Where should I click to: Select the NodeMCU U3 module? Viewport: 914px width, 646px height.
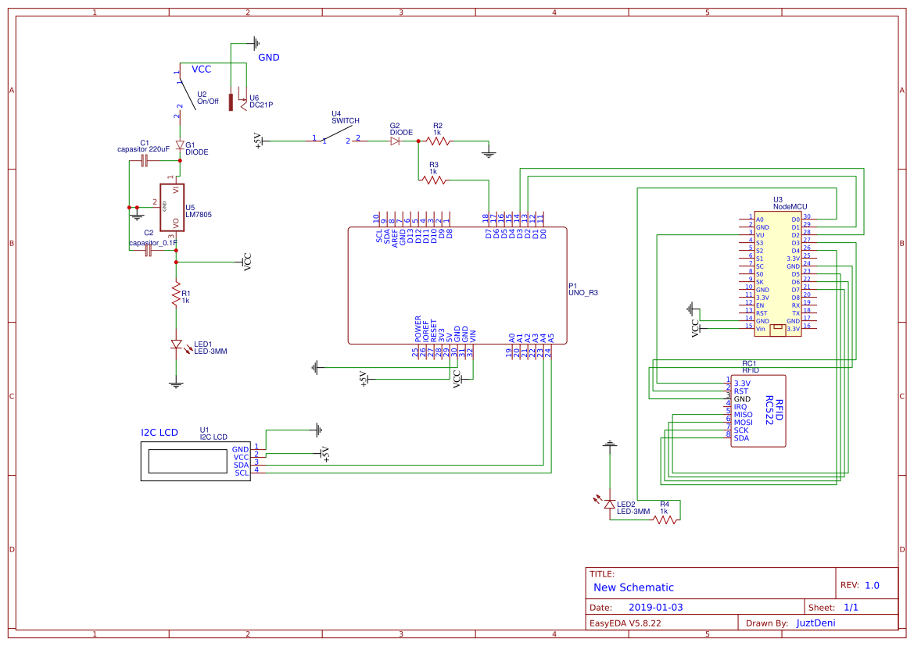click(776, 273)
